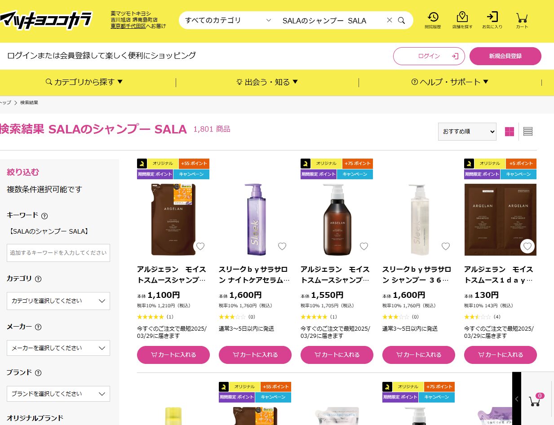Open スリークbyサラサロン ナイトケアセラム title
Screen dimensions: 554x425
click(254, 274)
